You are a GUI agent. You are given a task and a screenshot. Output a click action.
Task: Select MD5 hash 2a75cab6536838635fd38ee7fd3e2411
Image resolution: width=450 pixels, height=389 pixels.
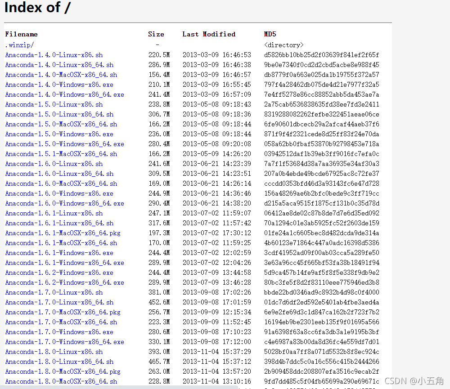coord(322,104)
